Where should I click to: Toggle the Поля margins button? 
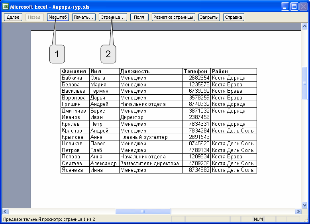pos(139,17)
